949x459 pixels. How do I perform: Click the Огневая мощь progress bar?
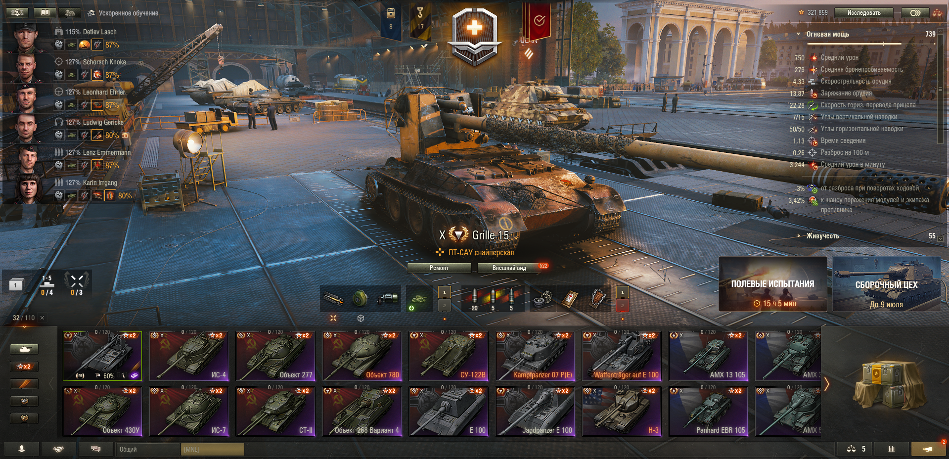870,44
